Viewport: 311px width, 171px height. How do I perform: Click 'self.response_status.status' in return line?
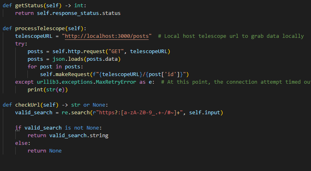pyautogui.click(x=79, y=13)
